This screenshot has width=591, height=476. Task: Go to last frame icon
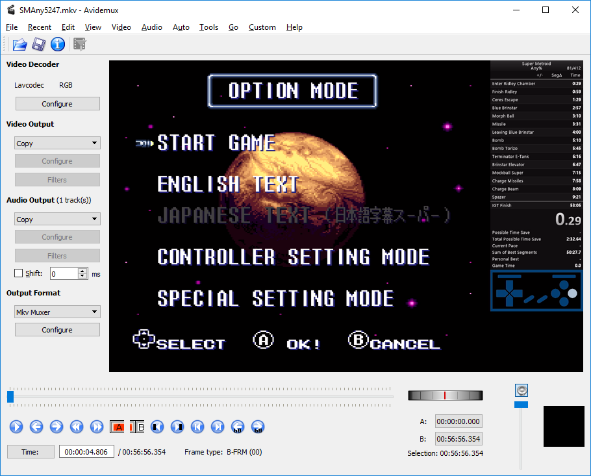click(x=218, y=427)
